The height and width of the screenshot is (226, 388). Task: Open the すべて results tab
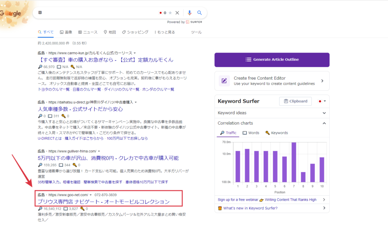tap(46, 32)
